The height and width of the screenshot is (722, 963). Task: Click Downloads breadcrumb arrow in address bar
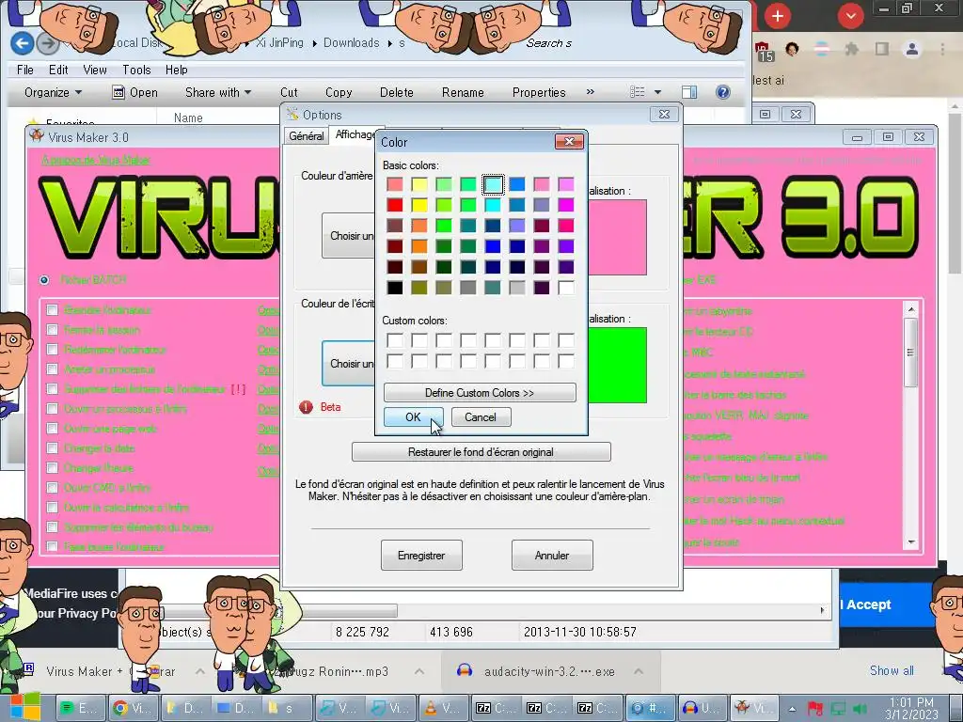click(390, 43)
